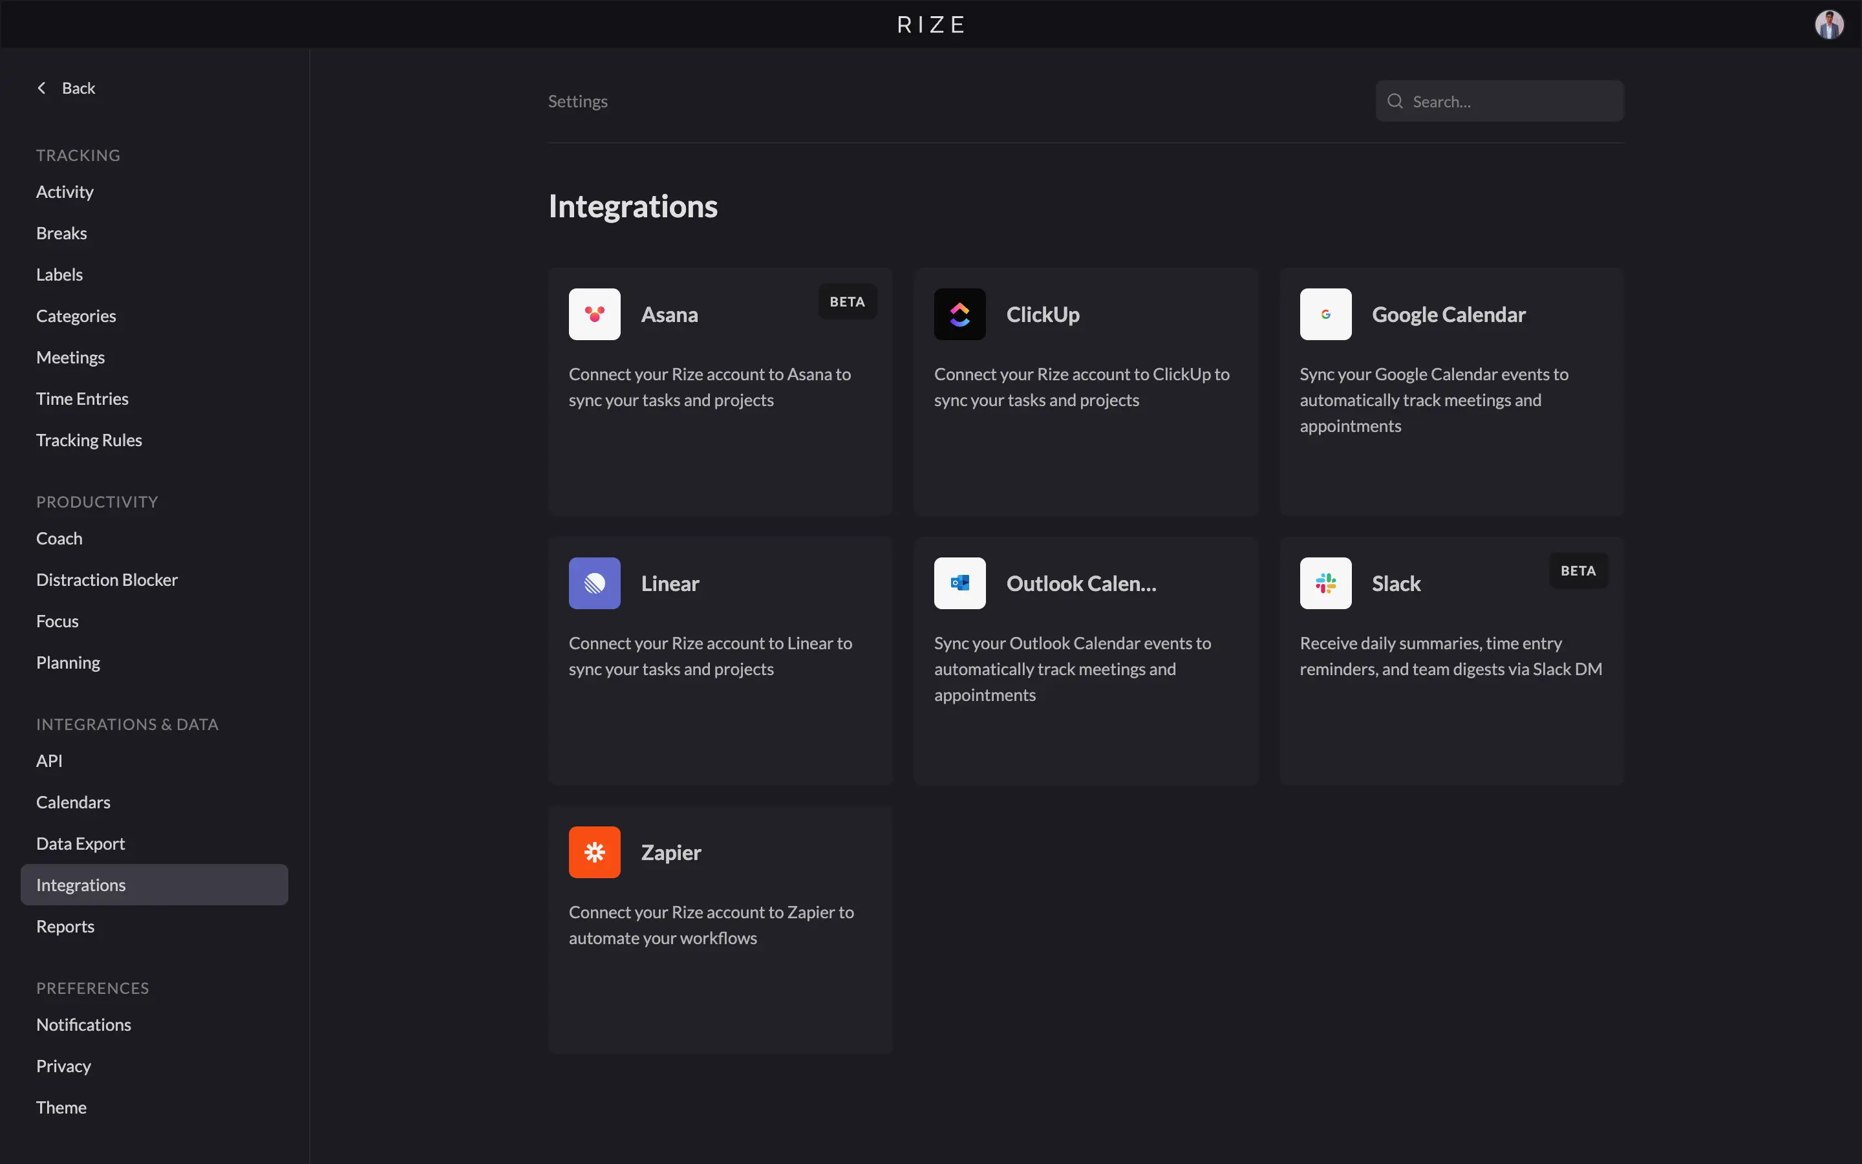Click the Linear card title

670,583
